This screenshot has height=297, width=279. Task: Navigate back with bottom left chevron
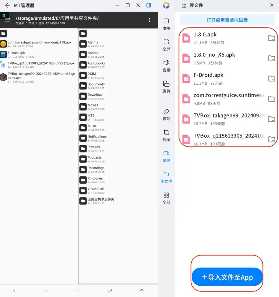[14, 291]
